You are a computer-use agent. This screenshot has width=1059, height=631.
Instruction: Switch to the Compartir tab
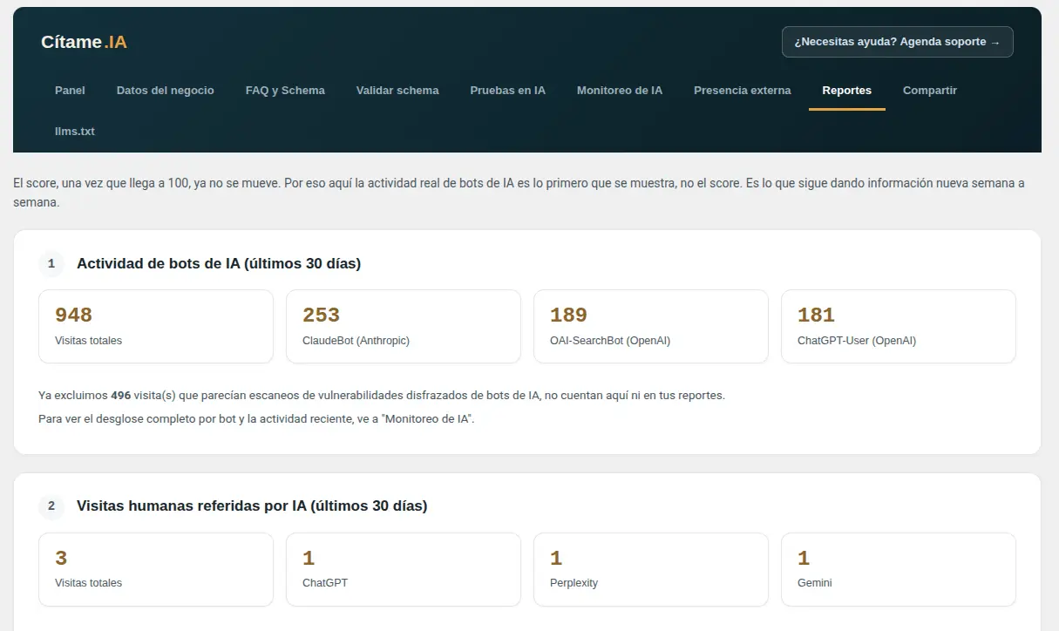coord(929,91)
